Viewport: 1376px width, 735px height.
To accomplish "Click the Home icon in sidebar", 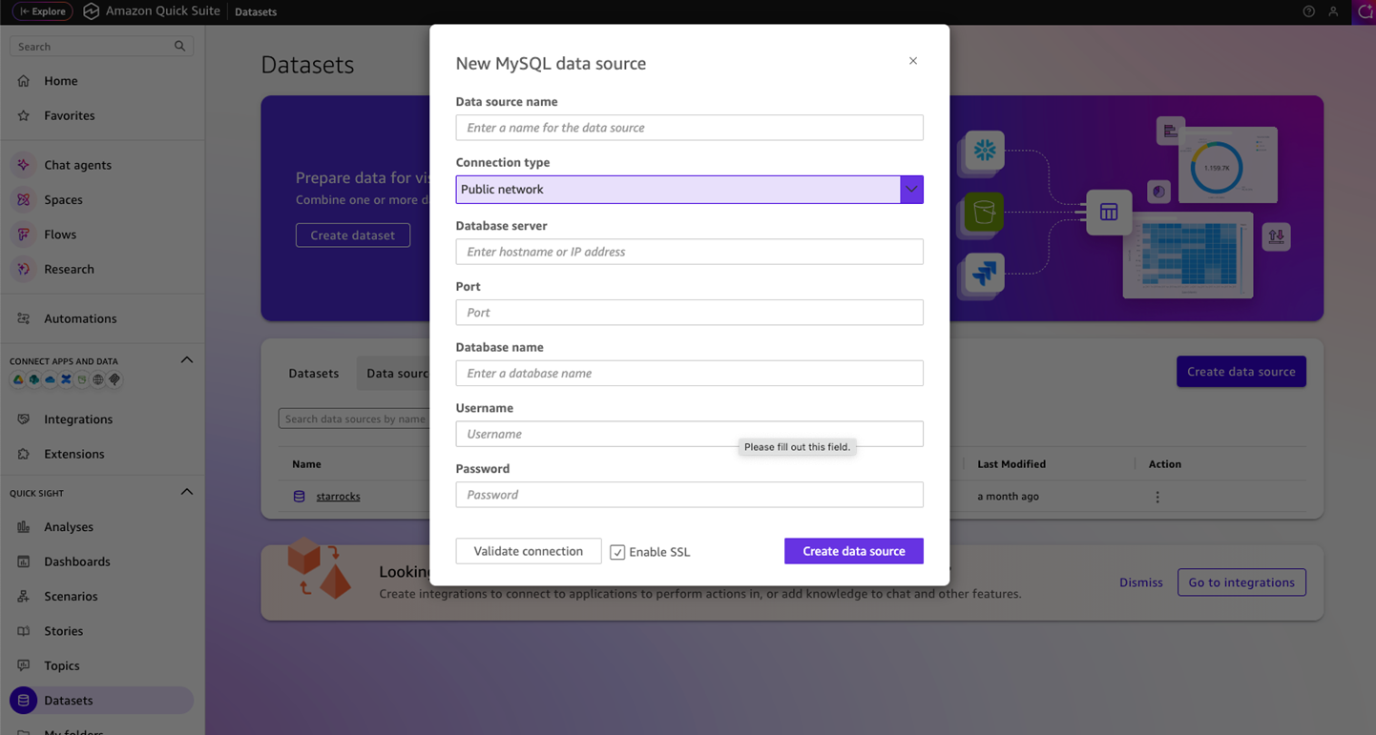I will pyautogui.click(x=24, y=81).
